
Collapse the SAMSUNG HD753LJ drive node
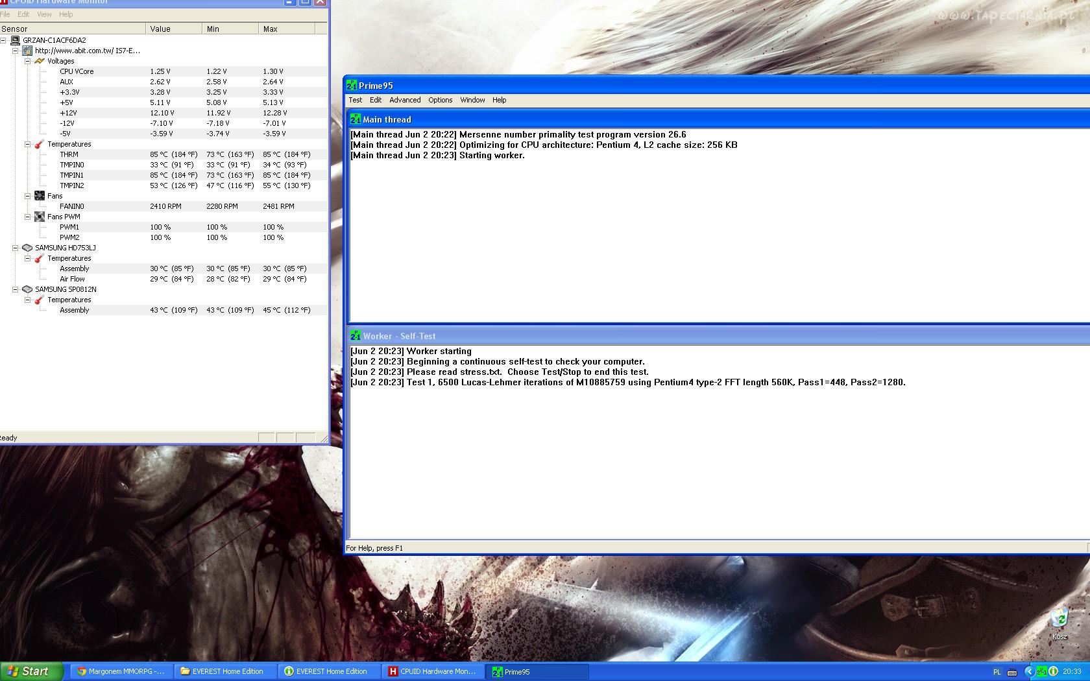pos(16,248)
